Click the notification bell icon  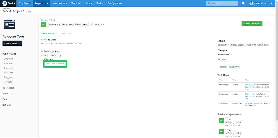(243, 3)
